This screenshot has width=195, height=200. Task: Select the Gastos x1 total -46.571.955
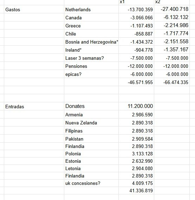click(136, 82)
